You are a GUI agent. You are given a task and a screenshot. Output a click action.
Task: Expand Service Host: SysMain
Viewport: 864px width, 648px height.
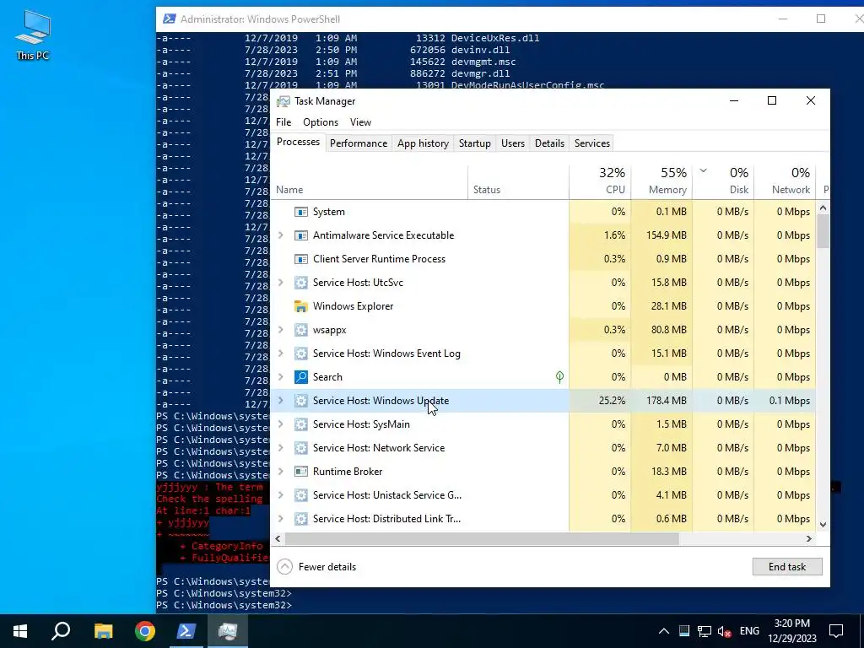280,424
